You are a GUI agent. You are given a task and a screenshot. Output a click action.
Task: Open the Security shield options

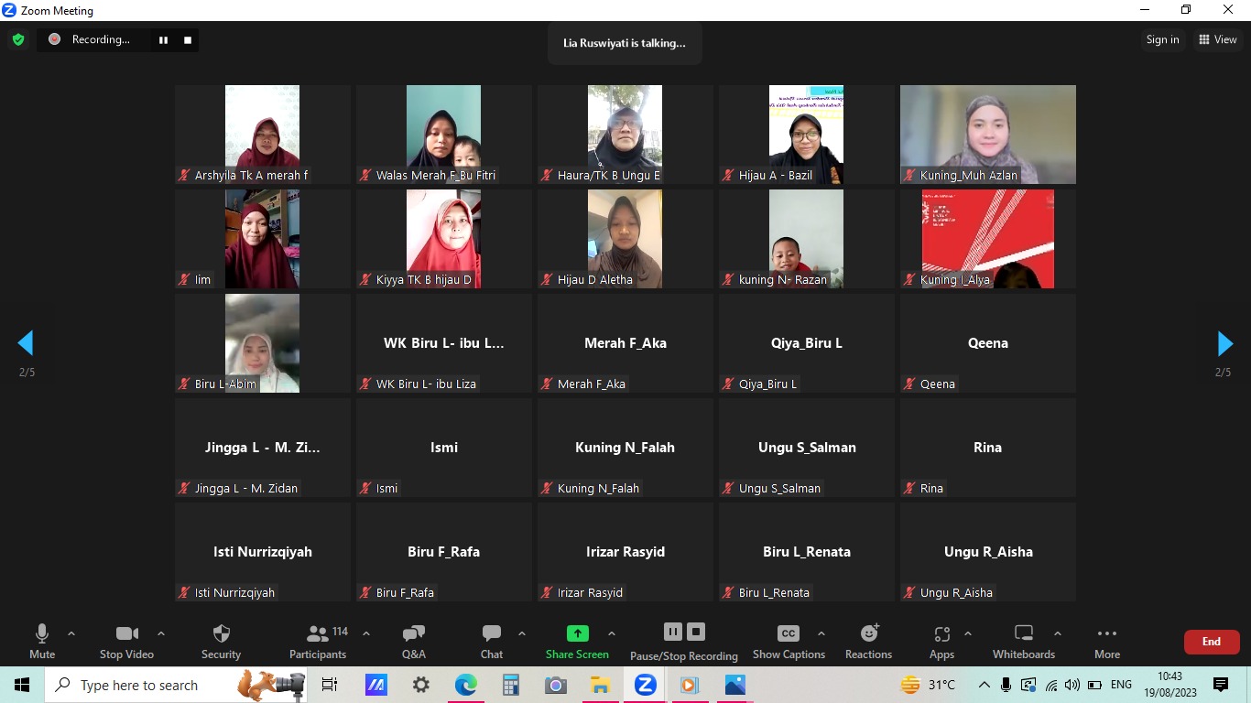(221, 641)
